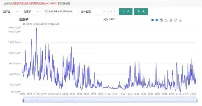
Task: Switch chart to line type icon
Action: [x=166, y=20]
